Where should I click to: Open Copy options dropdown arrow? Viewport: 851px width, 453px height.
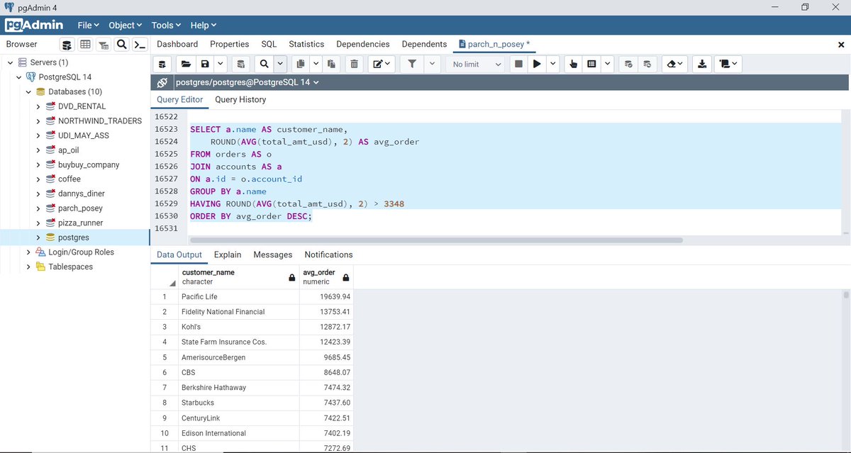(x=316, y=64)
